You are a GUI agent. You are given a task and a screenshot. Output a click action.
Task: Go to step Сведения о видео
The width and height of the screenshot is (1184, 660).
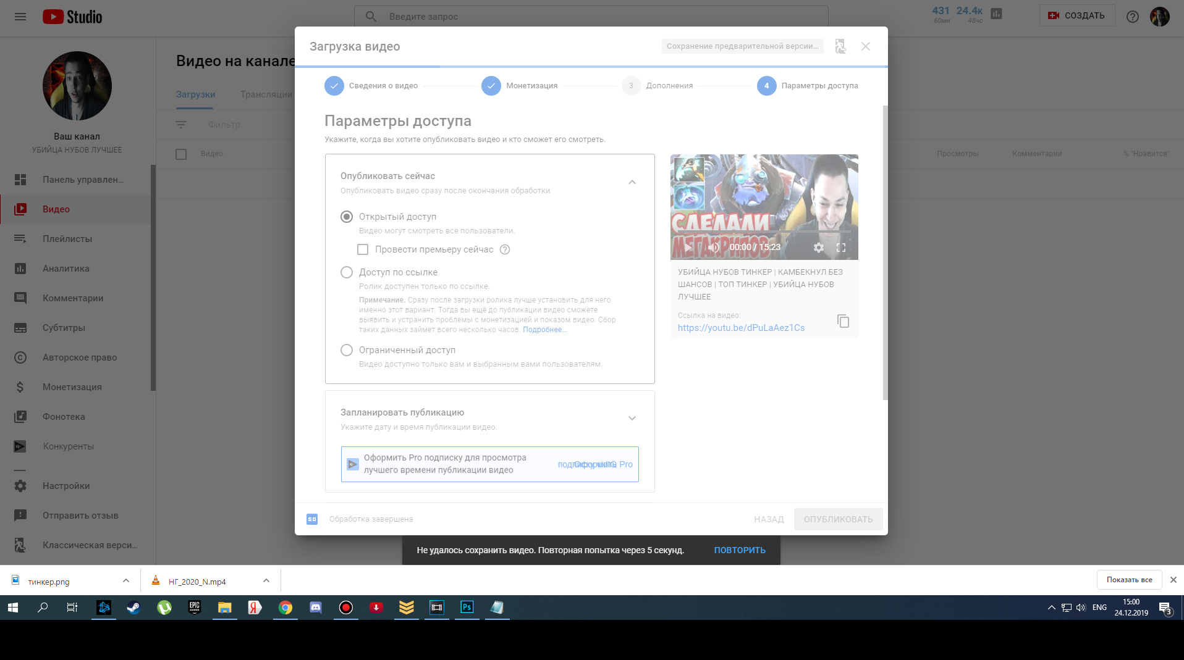point(371,86)
